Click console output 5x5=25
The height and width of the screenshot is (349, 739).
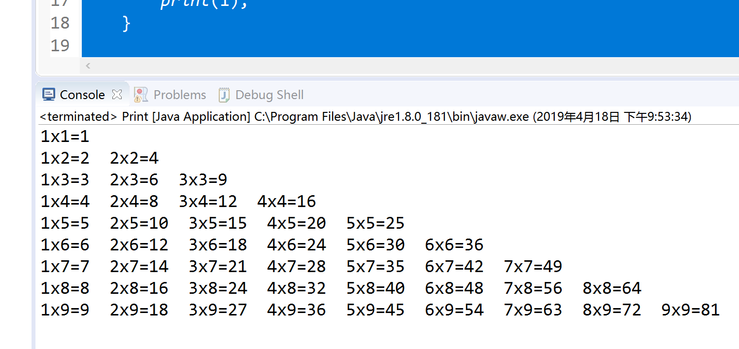coord(375,223)
